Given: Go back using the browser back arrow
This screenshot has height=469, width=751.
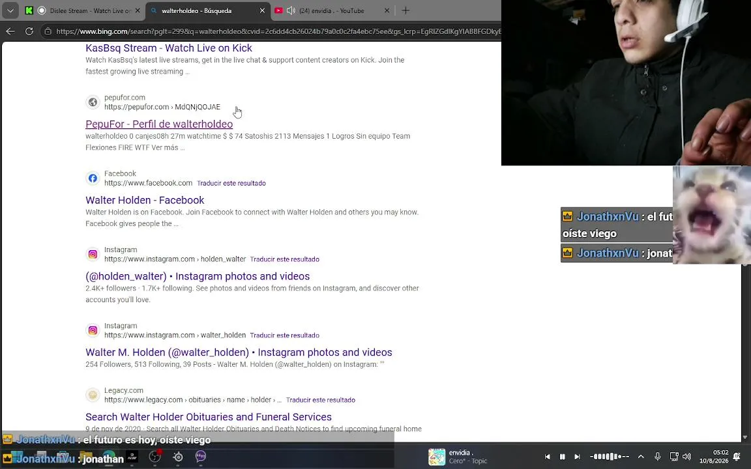Looking at the screenshot, I should tap(10, 31).
